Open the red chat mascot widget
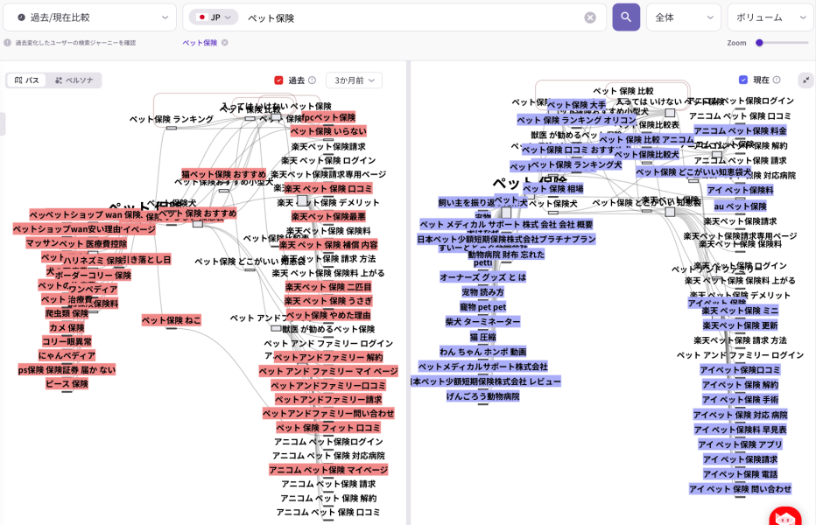Image resolution: width=816 pixels, height=525 pixels. pos(784,516)
